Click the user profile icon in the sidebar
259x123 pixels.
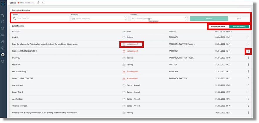(x=3, y=55)
